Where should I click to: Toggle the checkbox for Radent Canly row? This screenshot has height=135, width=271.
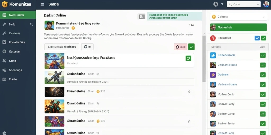[263, 104]
